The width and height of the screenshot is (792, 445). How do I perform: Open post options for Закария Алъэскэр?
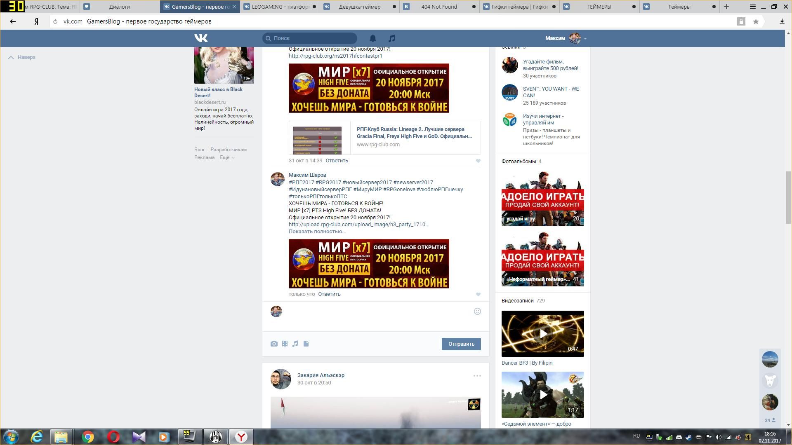[477, 376]
